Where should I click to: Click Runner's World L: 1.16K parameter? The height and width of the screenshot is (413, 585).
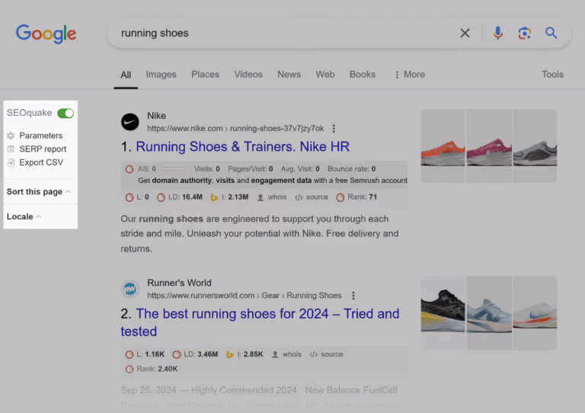pyautogui.click(x=145, y=354)
